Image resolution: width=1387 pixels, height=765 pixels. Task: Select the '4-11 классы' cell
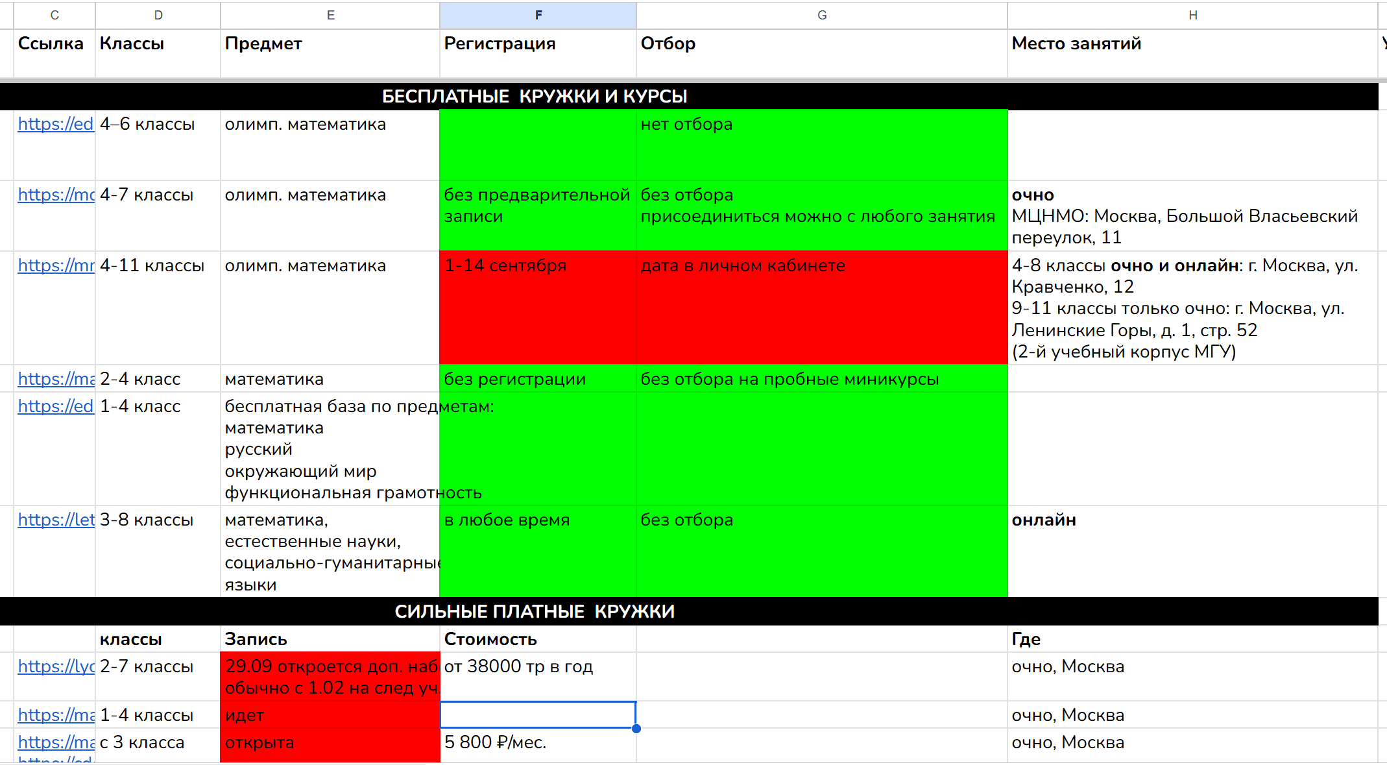point(158,308)
